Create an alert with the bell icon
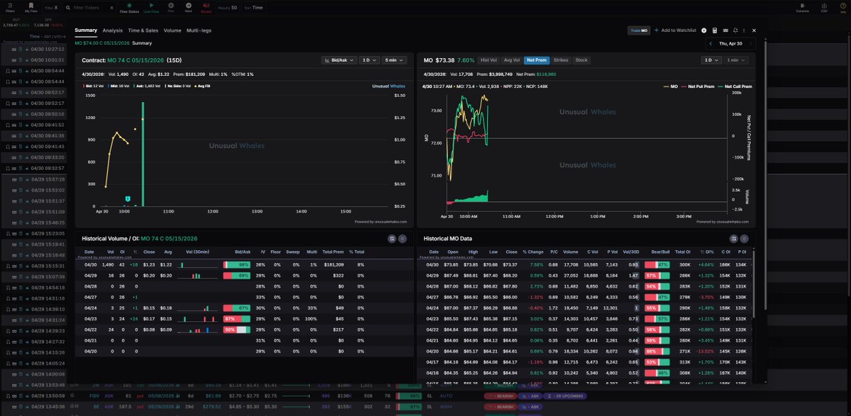Screen dimensions: 851x416 pyautogui.click(x=735, y=30)
